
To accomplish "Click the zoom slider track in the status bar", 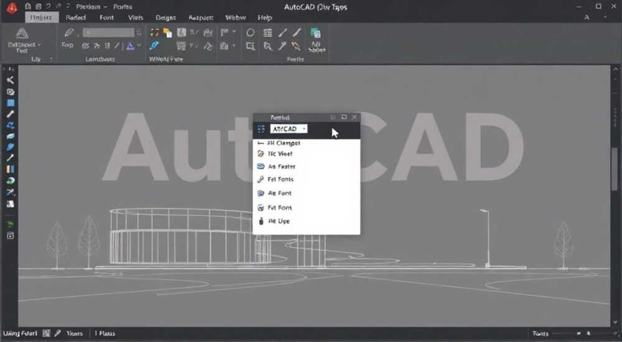I will pos(583,334).
